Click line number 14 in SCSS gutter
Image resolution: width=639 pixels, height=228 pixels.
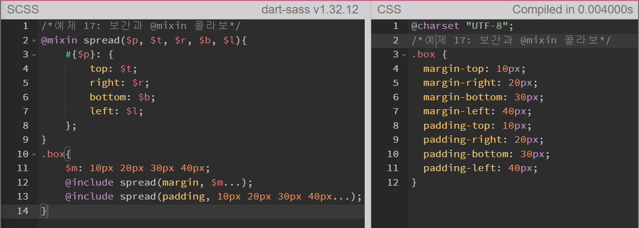coord(22,211)
